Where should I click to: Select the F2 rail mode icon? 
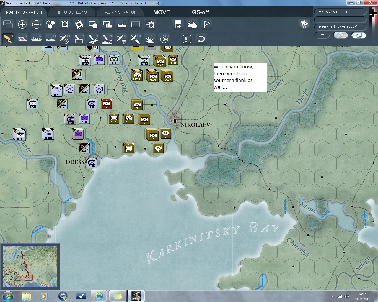pos(22,39)
